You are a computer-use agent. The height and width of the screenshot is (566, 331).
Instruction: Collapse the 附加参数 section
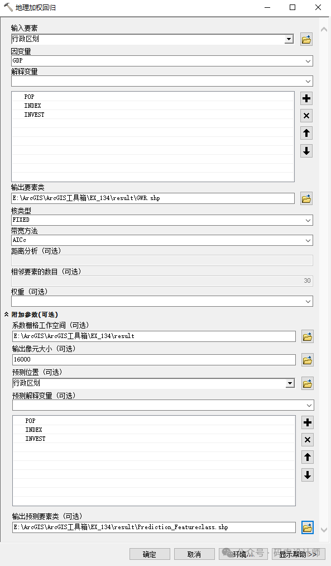point(7,315)
